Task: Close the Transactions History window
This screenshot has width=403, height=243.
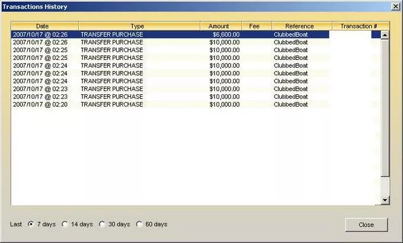Action: (395, 6)
